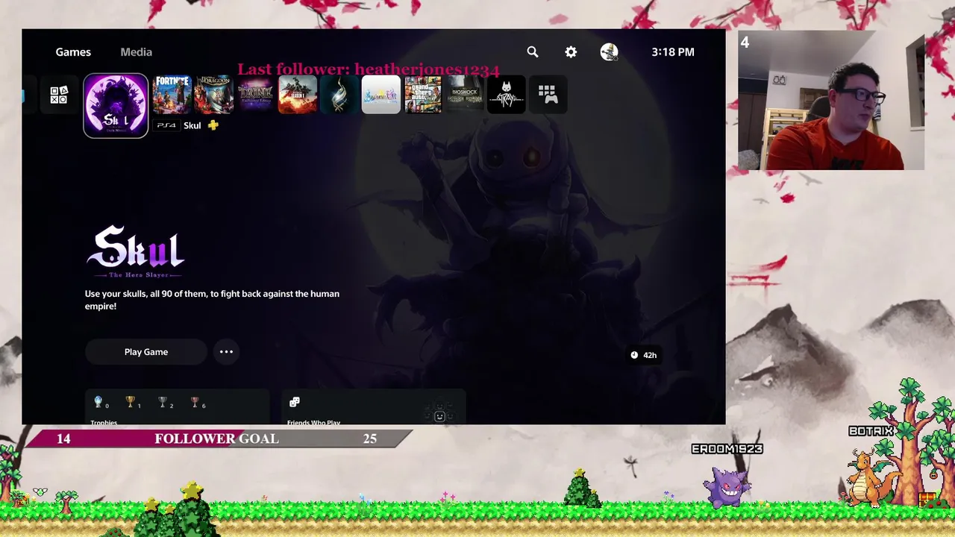955x537 pixels.
Task: Start Skul with Play Game button
Action: 146,352
